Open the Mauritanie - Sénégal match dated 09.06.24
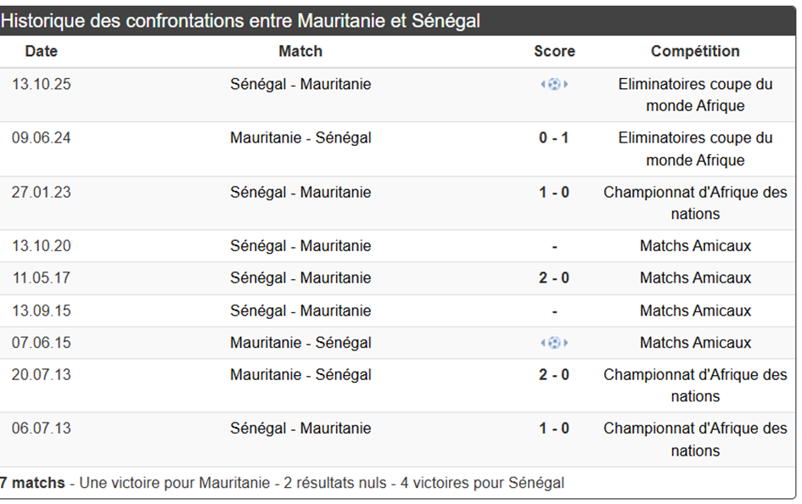The height and width of the screenshot is (504, 802). (300, 137)
